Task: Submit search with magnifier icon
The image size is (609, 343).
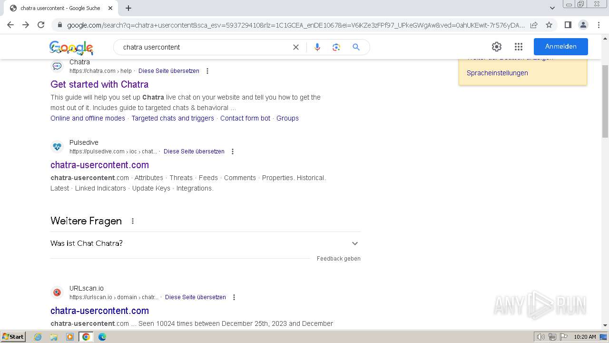Action: tap(356, 47)
